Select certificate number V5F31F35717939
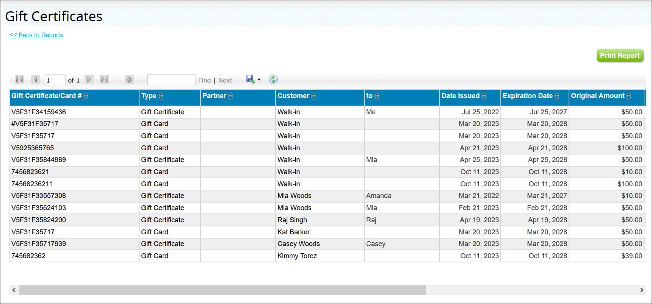 coord(39,244)
